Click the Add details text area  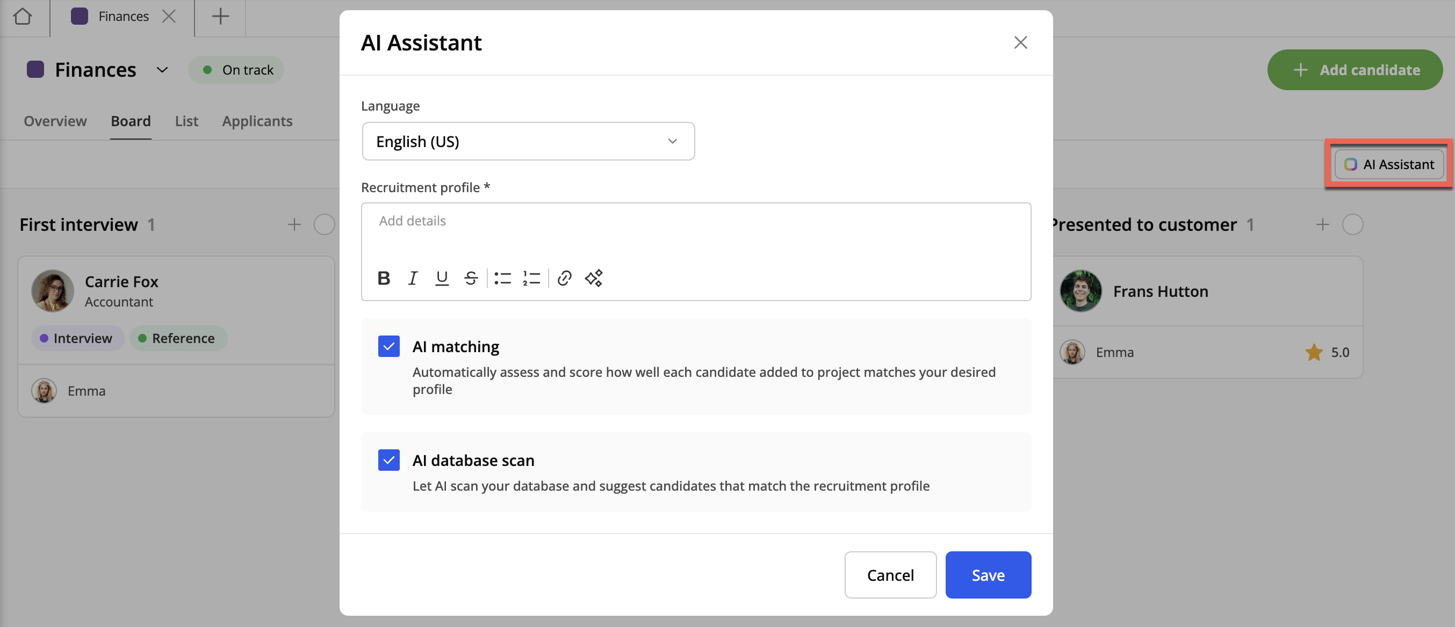point(695,231)
